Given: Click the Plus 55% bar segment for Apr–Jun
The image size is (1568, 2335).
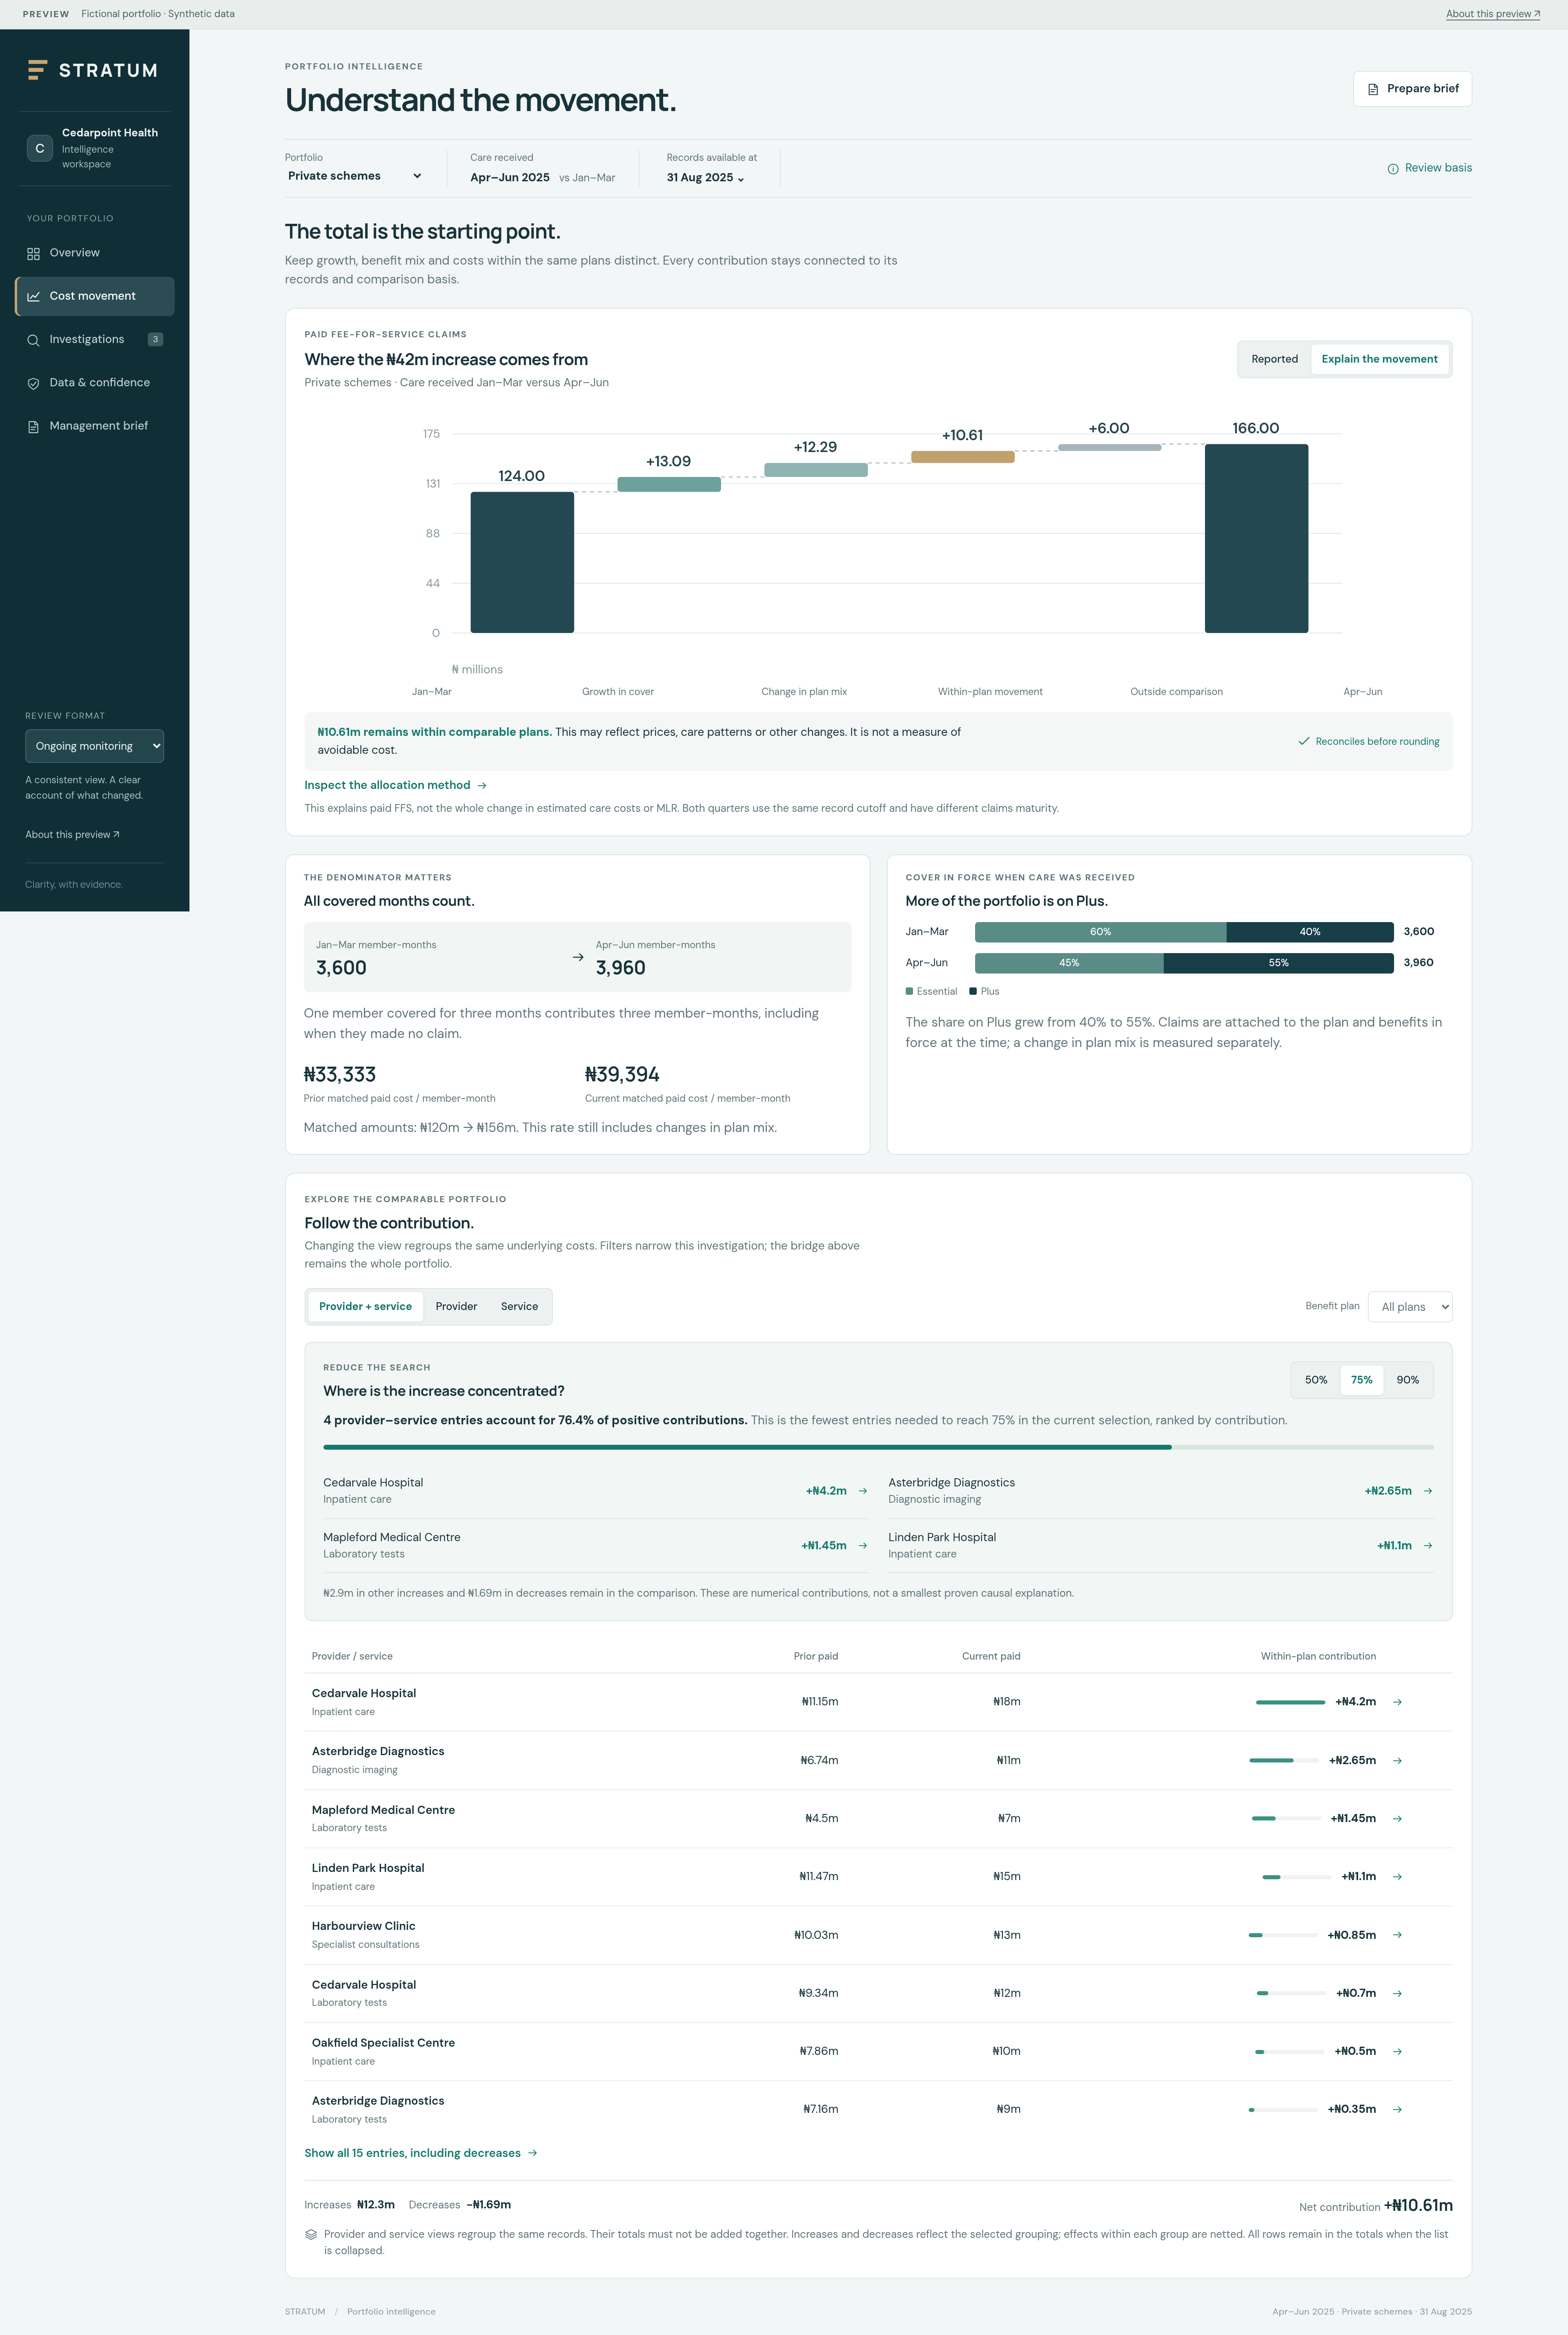Looking at the screenshot, I should pos(1278,963).
